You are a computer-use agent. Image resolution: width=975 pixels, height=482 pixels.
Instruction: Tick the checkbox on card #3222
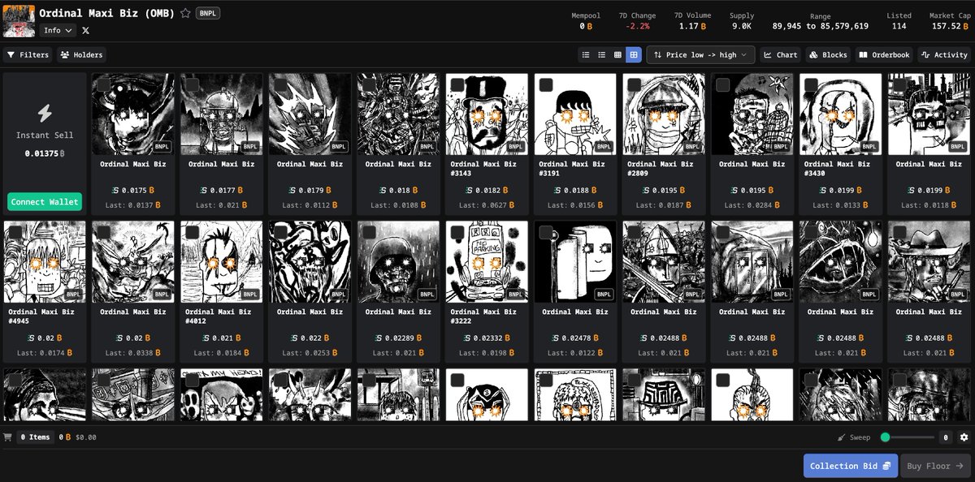click(457, 232)
